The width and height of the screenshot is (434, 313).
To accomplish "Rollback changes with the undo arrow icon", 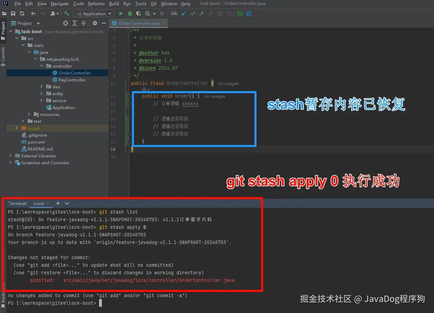I will tap(229, 13).
